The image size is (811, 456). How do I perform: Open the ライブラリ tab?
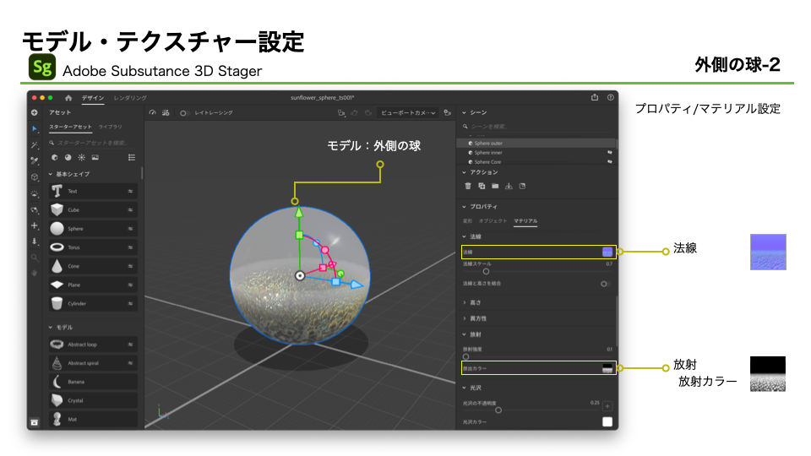point(110,127)
